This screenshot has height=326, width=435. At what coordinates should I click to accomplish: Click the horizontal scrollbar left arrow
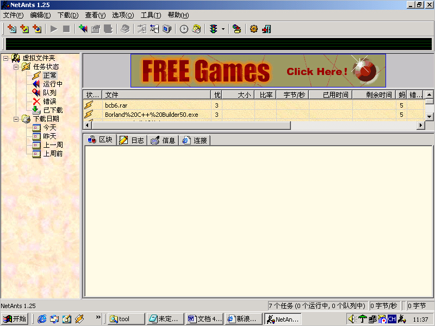click(x=88, y=126)
